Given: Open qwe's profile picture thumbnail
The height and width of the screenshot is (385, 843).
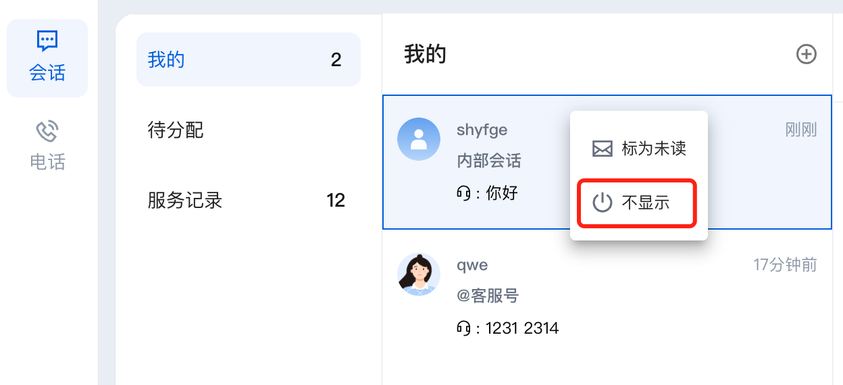Looking at the screenshot, I should [419, 274].
